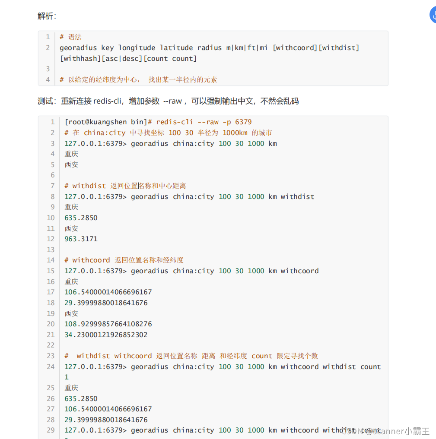Click the value "34.23000121926852302" on line 21
436x439 pixels.
[106, 335]
